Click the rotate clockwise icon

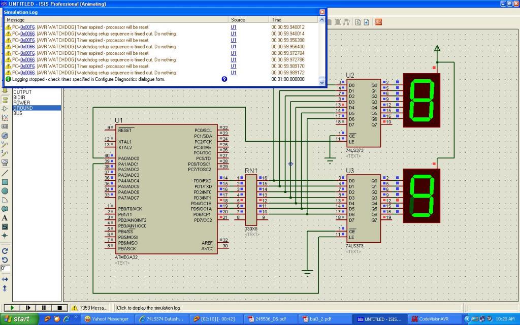(5, 251)
